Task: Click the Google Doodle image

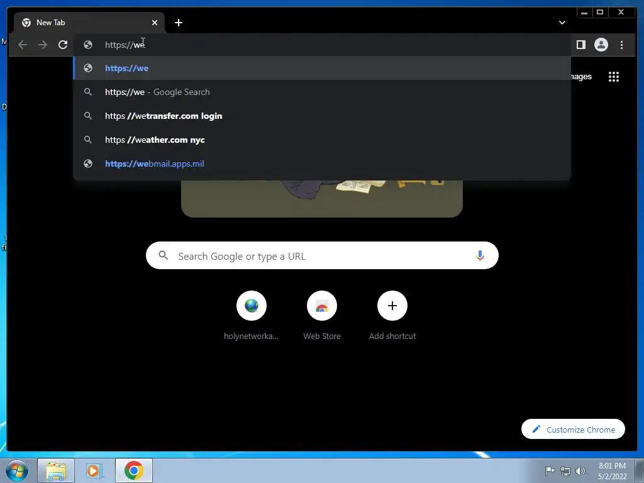Action: tap(322, 199)
